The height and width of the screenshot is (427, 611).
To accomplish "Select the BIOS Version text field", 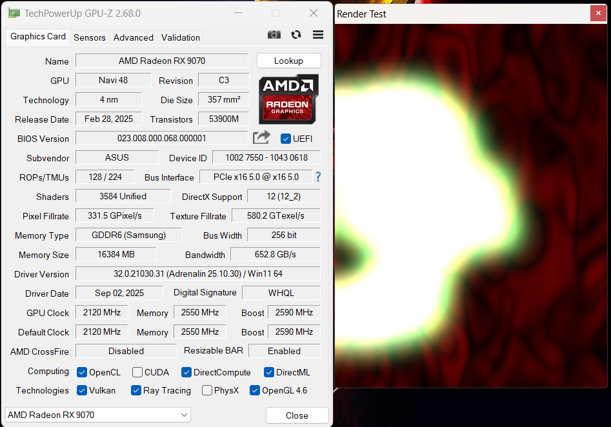I will point(161,138).
